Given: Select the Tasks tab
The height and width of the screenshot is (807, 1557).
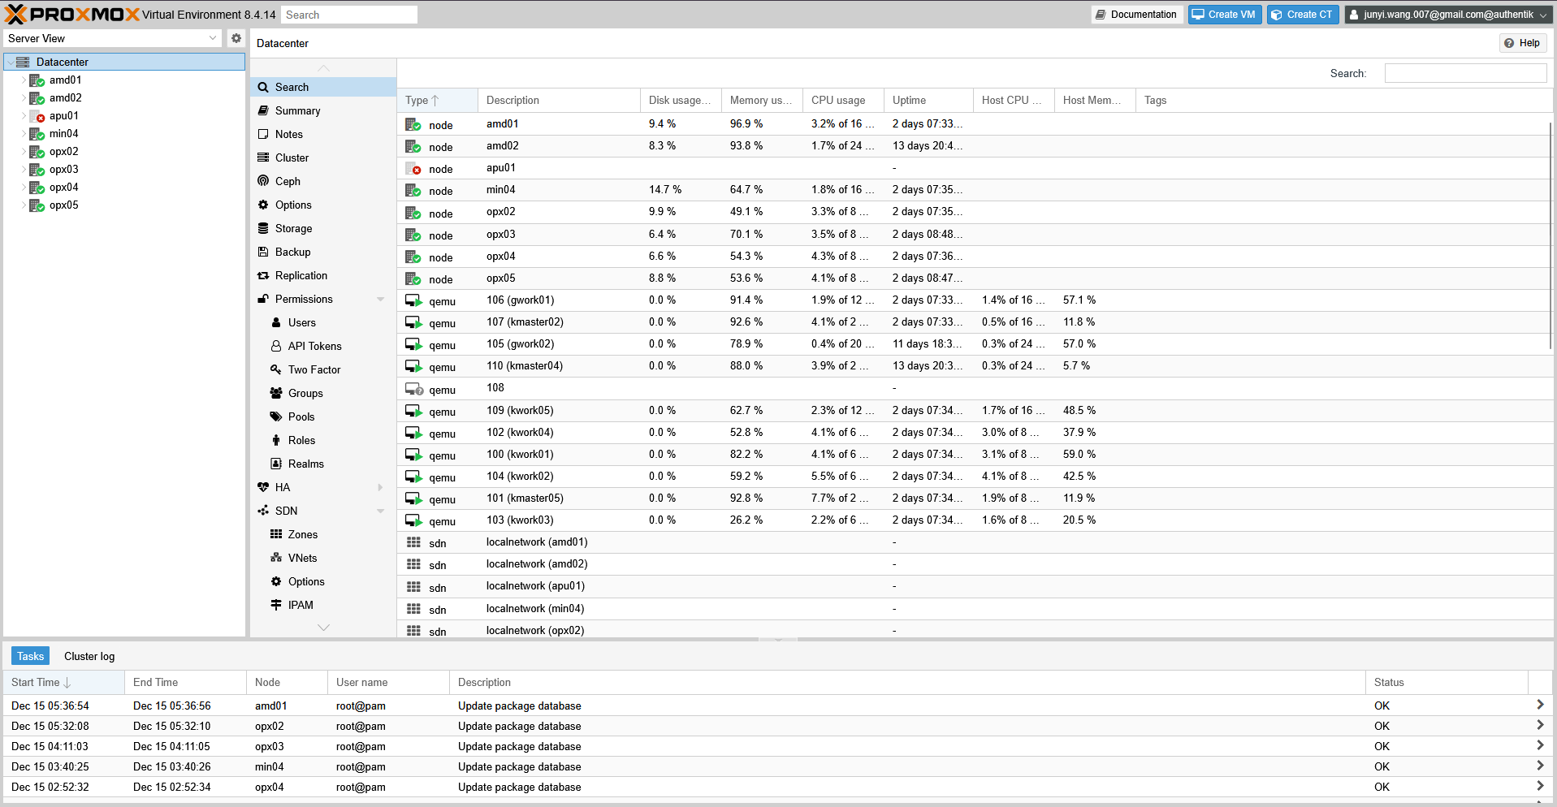Looking at the screenshot, I should point(30,656).
